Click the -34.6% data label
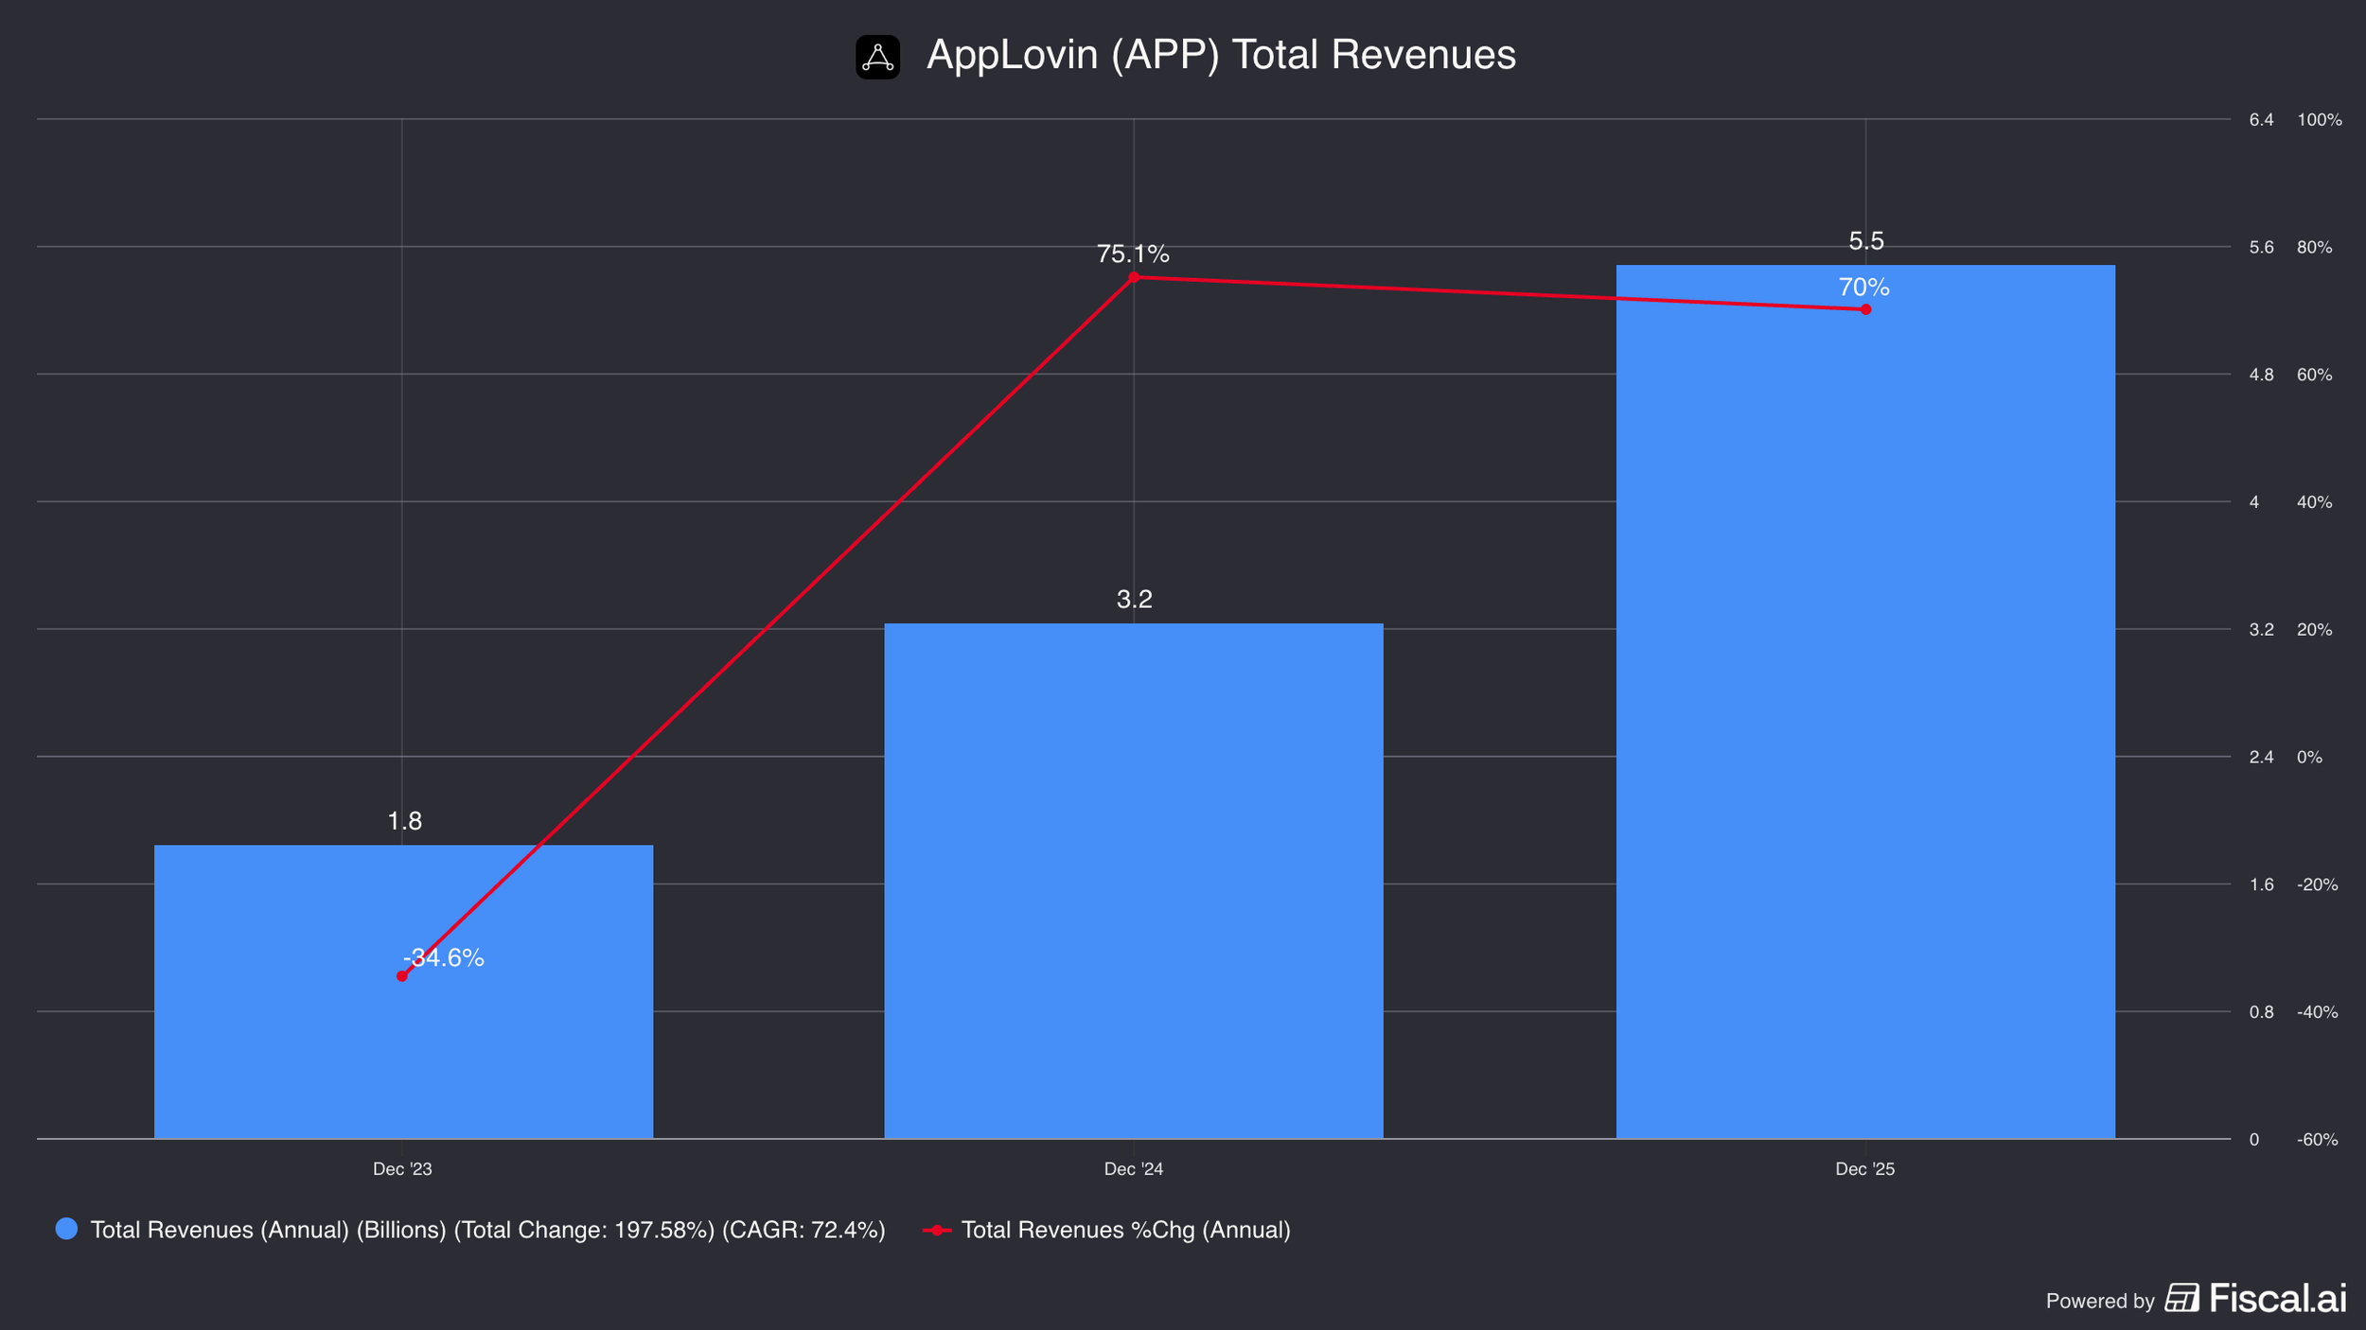2366x1330 pixels. click(x=444, y=958)
